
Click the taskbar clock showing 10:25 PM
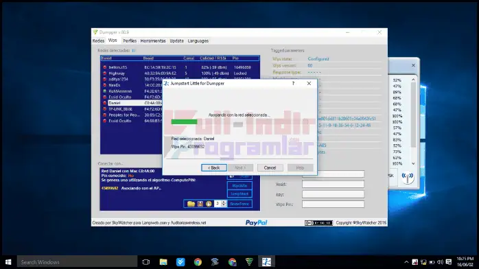(465, 261)
